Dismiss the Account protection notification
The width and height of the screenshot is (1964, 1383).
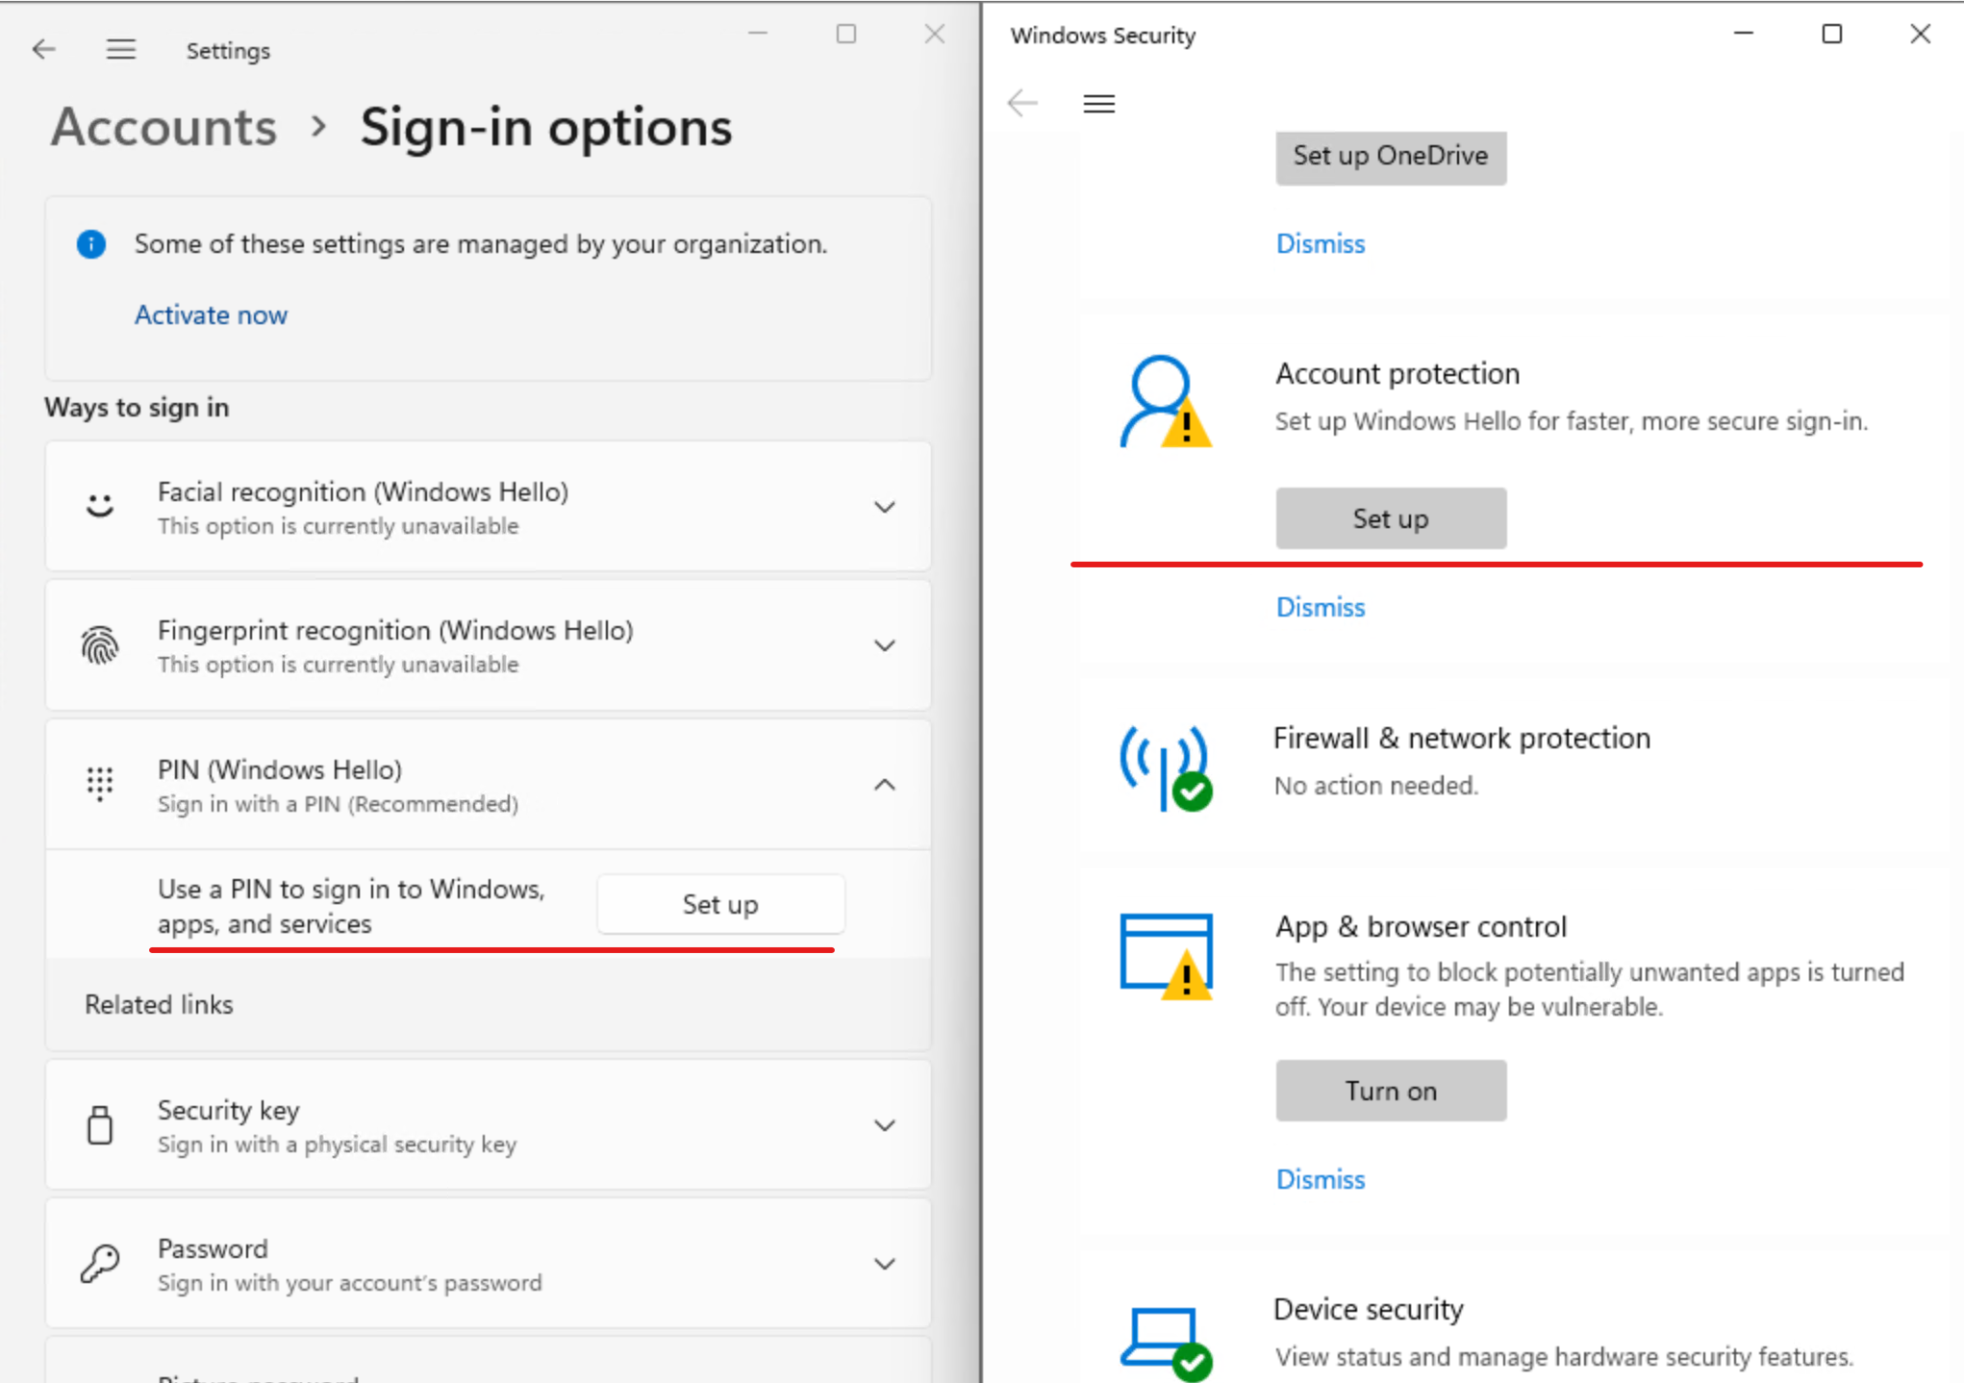click(x=1320, y=607)
